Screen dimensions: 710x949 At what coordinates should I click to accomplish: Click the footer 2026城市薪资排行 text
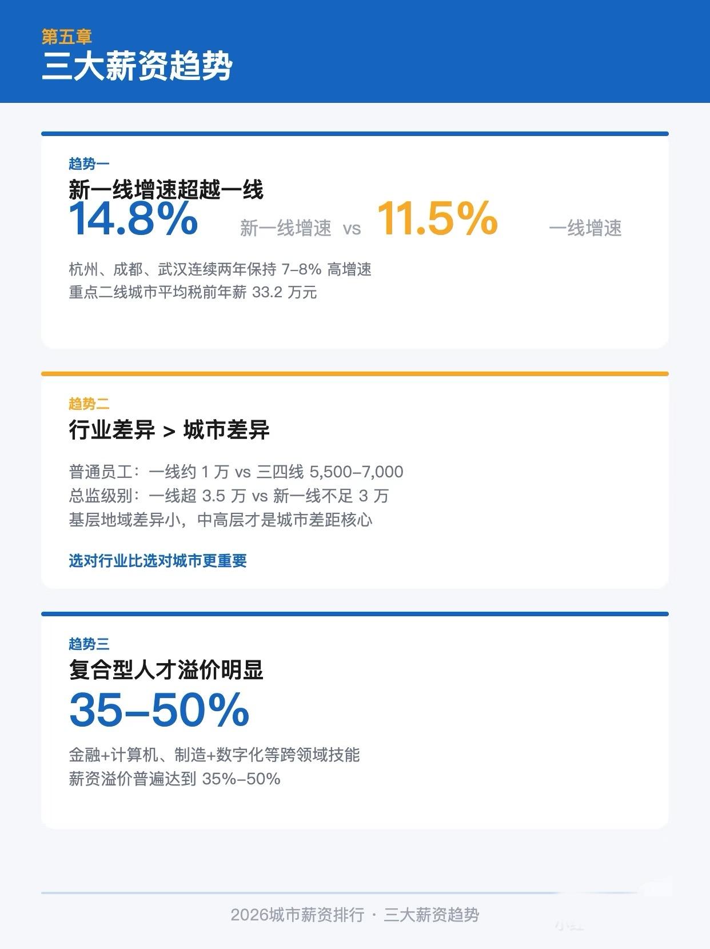click(x=297, y=915)
